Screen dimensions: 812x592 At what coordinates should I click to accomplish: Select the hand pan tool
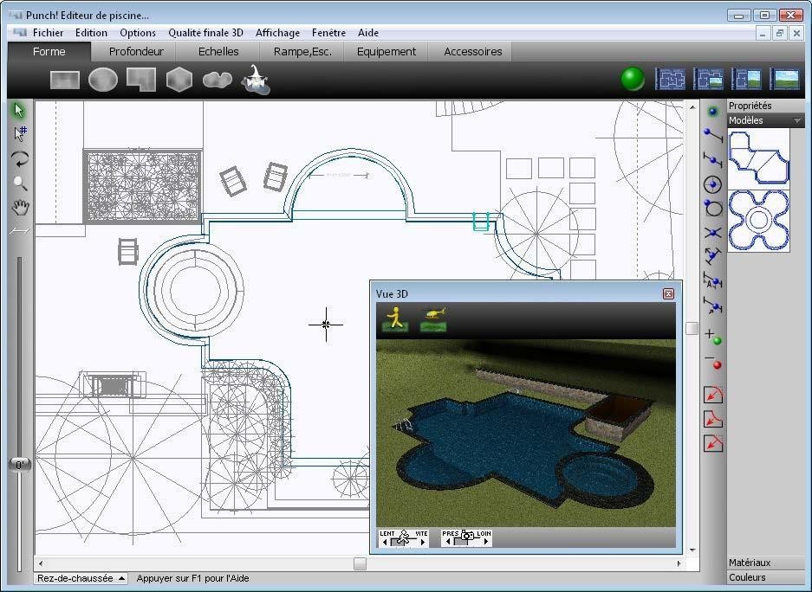point(20,208)
